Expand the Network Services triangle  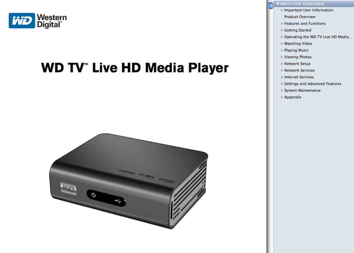282,70
